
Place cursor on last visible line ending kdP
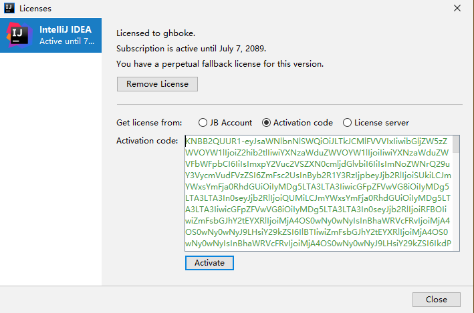318,244
